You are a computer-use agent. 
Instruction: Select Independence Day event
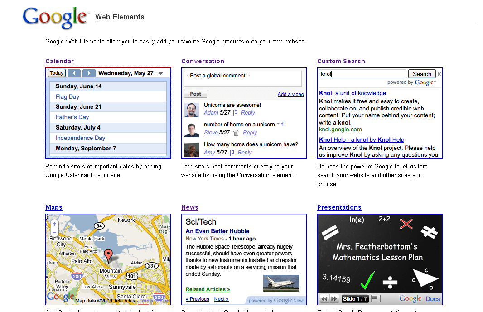[x=80, y=138]
